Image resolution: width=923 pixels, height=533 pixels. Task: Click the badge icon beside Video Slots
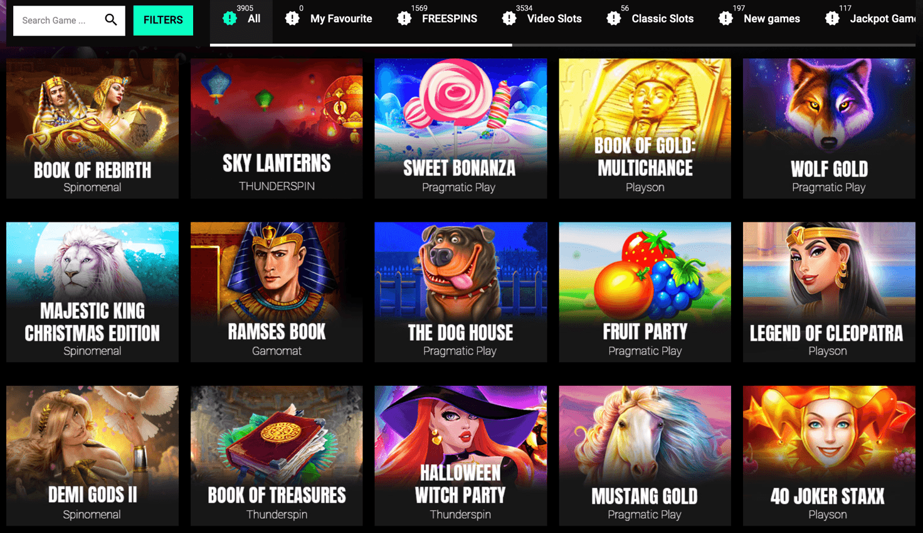pyautogui.click(x=509, y=19)
